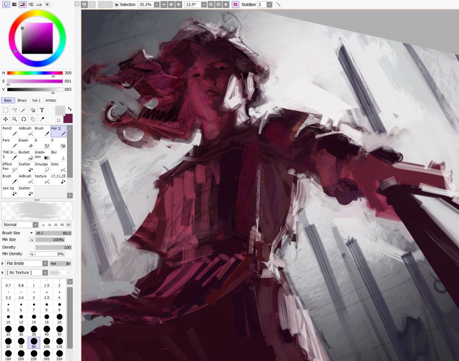
Task: Click the dark magenta background color swatch
Action: pyautogui.click(x=68, y=118)
